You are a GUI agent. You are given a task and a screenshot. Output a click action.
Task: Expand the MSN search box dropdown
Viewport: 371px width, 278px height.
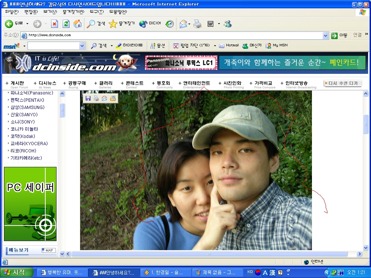click(82, 46)
